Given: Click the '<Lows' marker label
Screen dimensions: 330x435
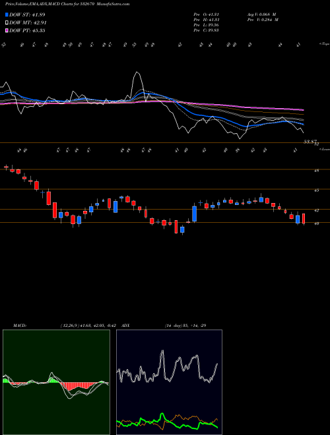Looking at the screenshot, I should click(x=325, y=149).
